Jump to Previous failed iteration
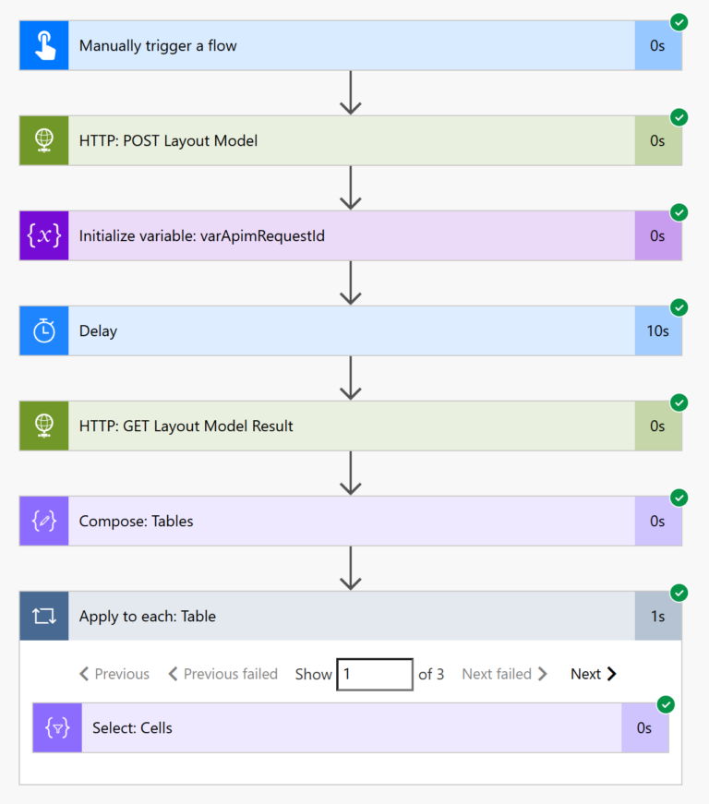Image resolution: width=709 pixels, height=804 pixels. point(222,674)
